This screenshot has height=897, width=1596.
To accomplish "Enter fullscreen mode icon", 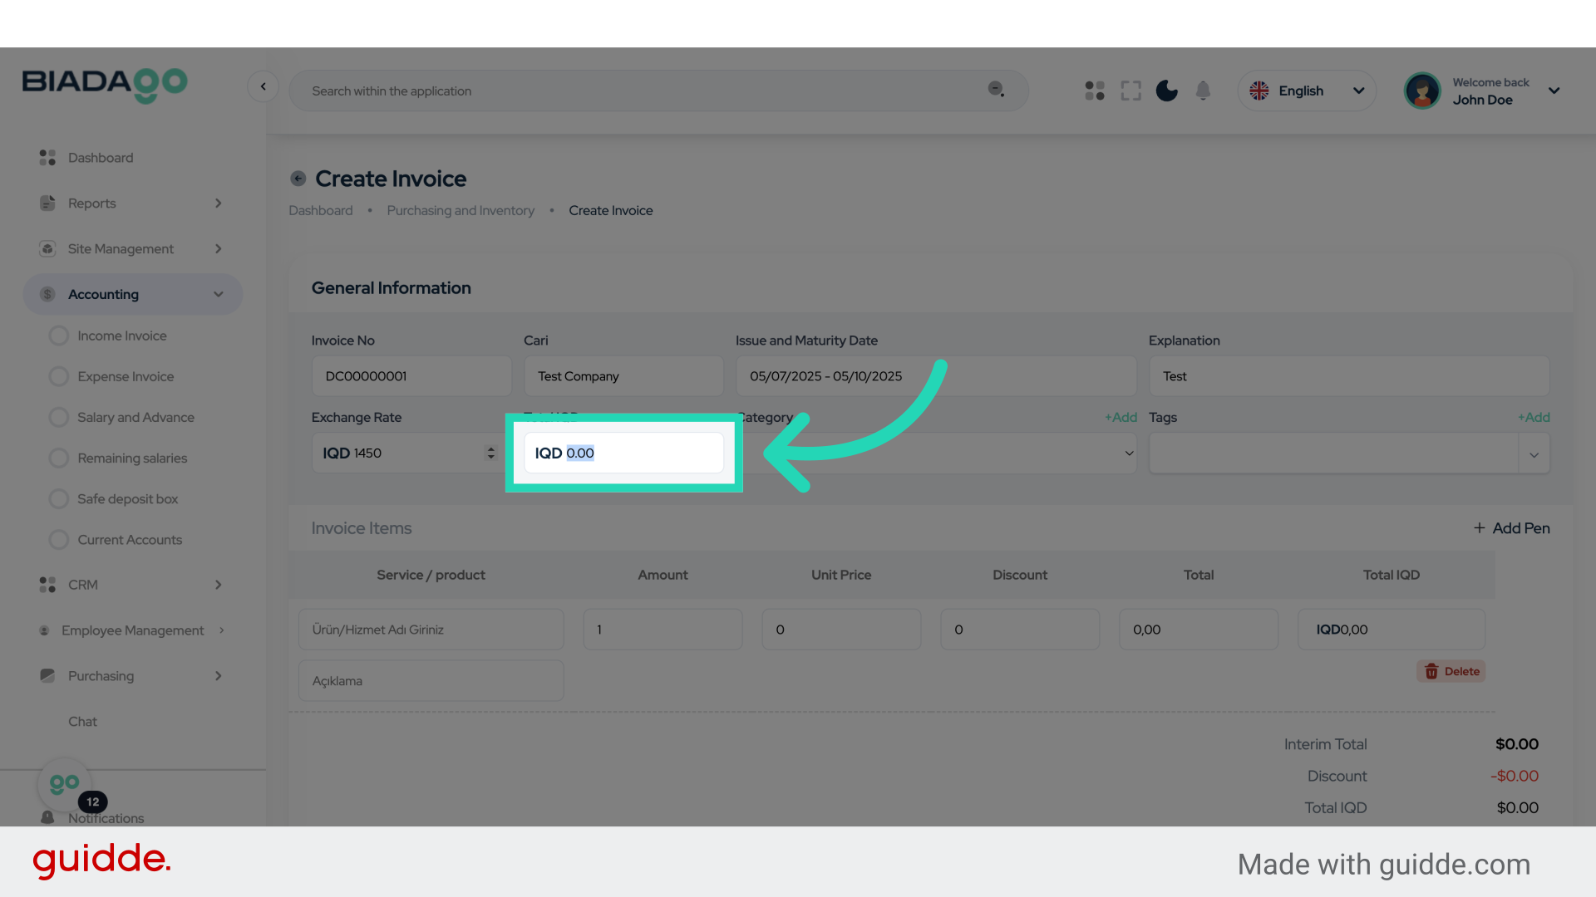I will tap(1130, 91).
